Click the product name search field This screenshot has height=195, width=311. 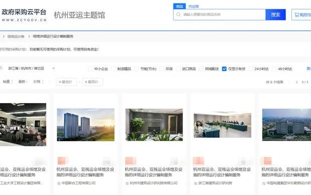tap(219, 15)
